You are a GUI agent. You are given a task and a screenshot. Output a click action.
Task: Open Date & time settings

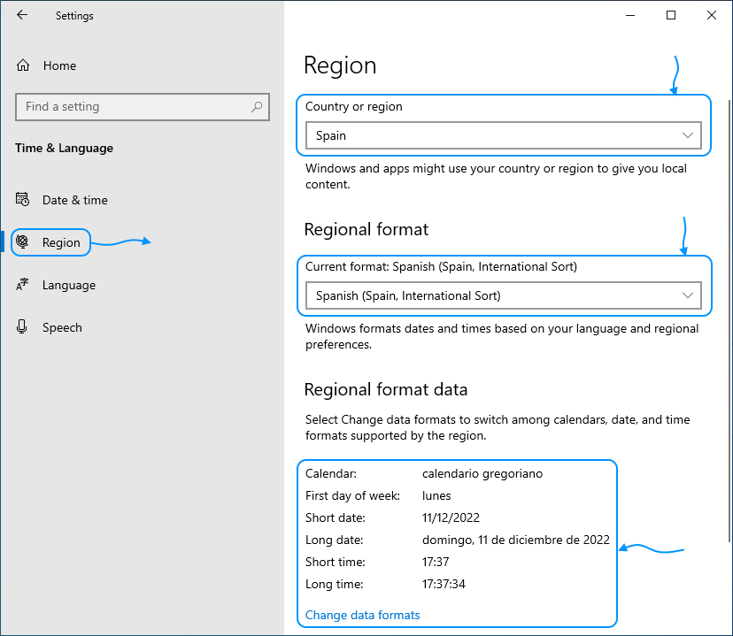(x=74, y=200)
